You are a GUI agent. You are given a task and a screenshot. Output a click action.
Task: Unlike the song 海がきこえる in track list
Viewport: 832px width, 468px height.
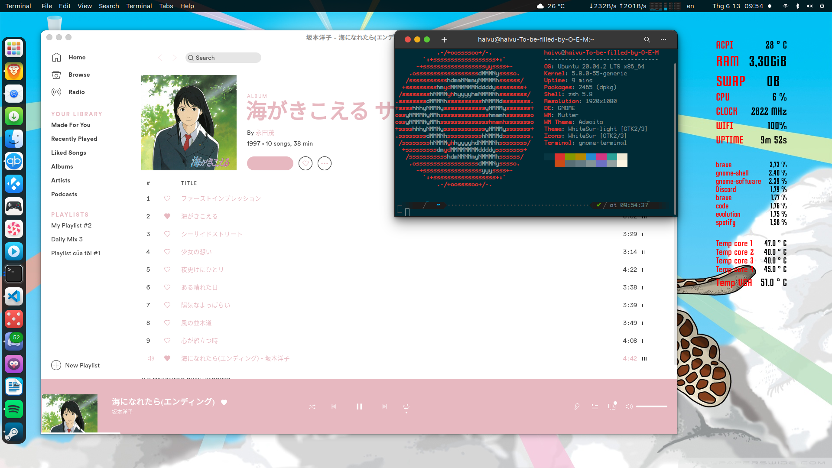pyautogui.click(x=167, y=216)
